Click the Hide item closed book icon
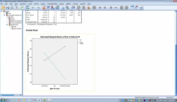Screen dimensions: 177x102 (x=127, y=8)
